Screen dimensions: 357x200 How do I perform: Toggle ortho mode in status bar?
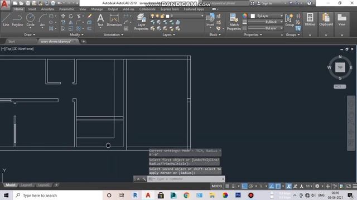(x=244, y=186)
